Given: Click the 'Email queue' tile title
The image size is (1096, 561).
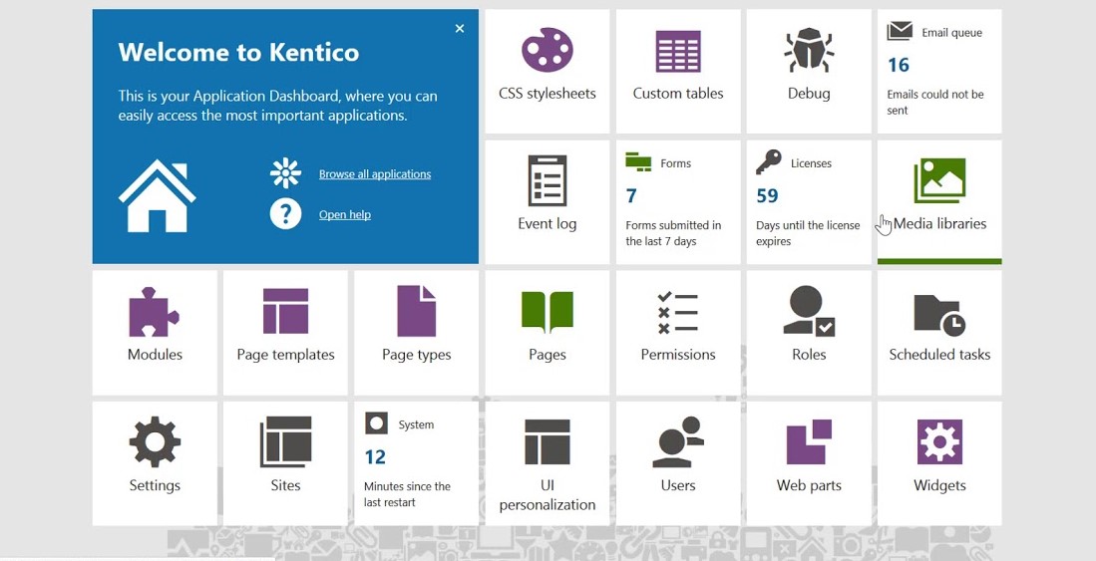Looking at the screenshot, I should (x=952, y=33).
